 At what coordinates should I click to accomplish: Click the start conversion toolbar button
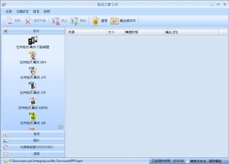[78, 21]
